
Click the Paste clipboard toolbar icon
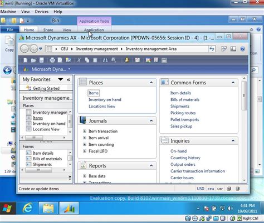tap(95, 60)
